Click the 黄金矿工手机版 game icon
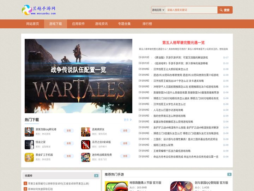This screenshot has width=254, height=191. [x=29, y=157]
